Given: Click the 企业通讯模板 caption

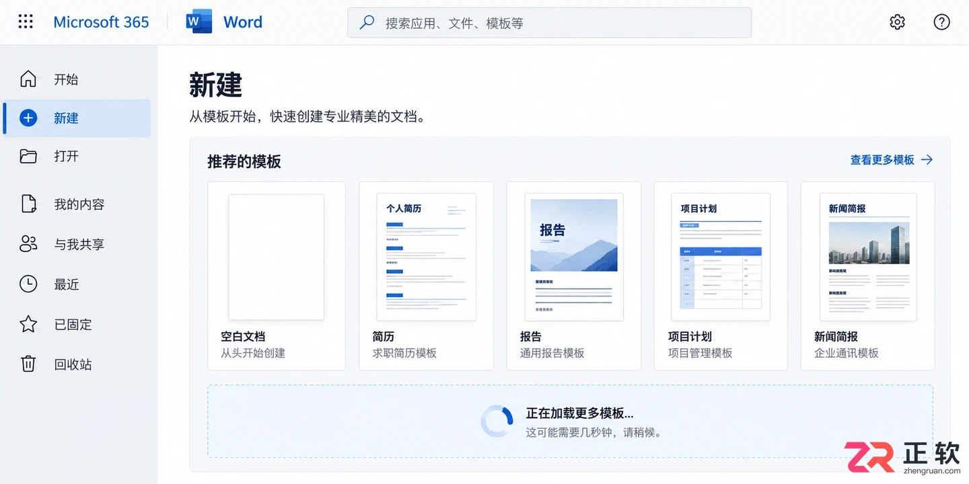Looking at the screenshot, I should [847, 353].
